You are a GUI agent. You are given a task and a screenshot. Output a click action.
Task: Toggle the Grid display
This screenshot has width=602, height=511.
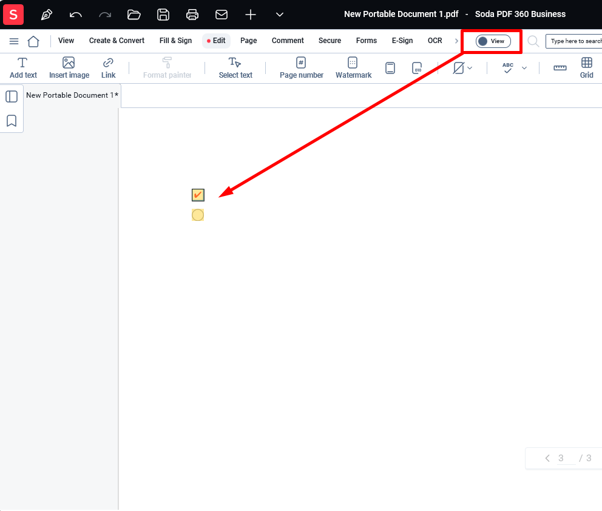pos(586,68)
